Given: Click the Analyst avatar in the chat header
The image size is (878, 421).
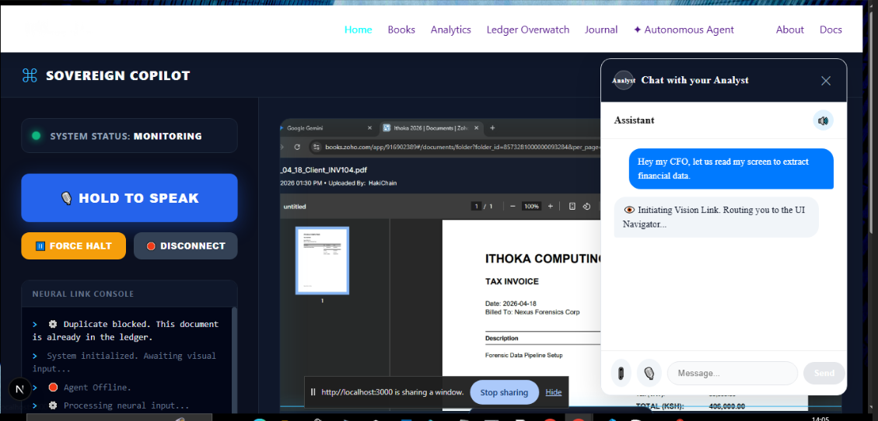Looking at the screenshot, I should (624, 81).
